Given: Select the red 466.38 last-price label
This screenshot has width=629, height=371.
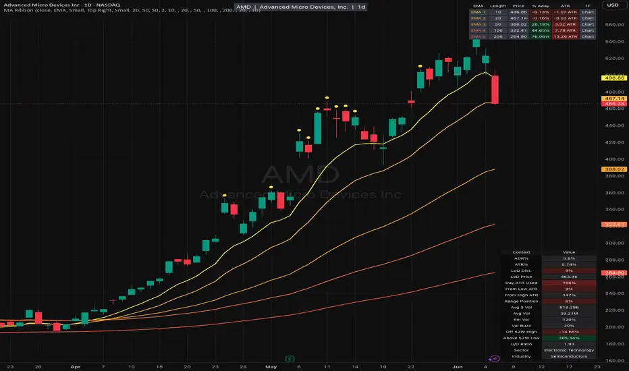Looking at the screenshot, I should pos(614,103).
